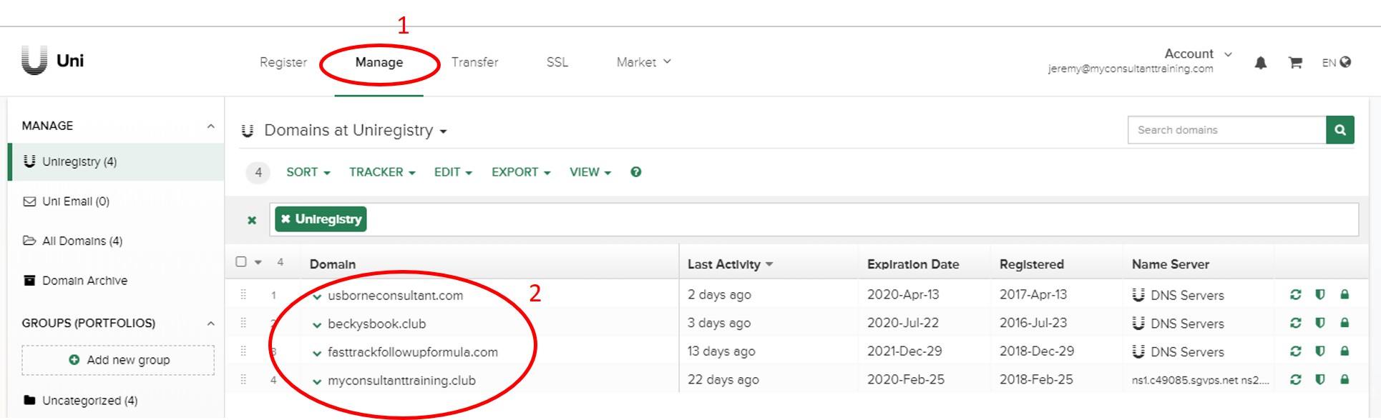The width and height of the screenshot is (1381, 420).
Task: Click drag handle icon of row 1
Action: [x=243, y=294]
